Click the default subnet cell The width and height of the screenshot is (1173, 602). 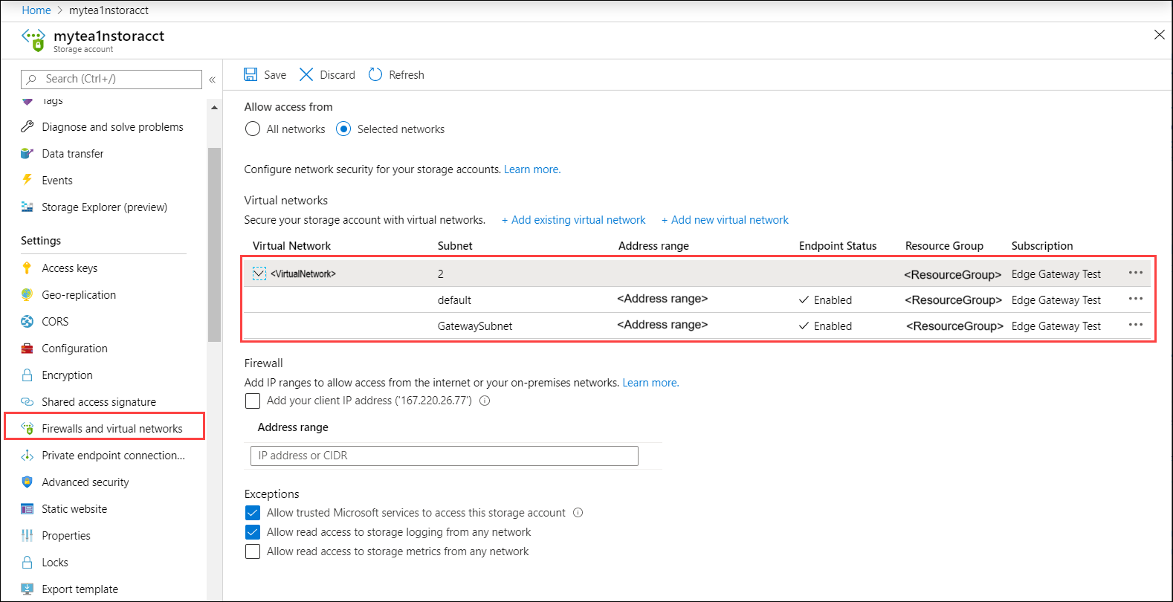(x=454, y=300)
